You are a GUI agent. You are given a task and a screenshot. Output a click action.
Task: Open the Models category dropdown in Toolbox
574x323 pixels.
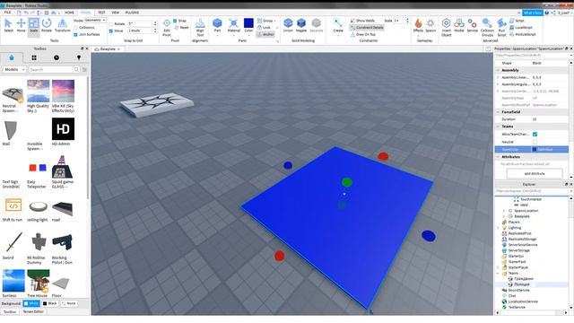point(14,69)
